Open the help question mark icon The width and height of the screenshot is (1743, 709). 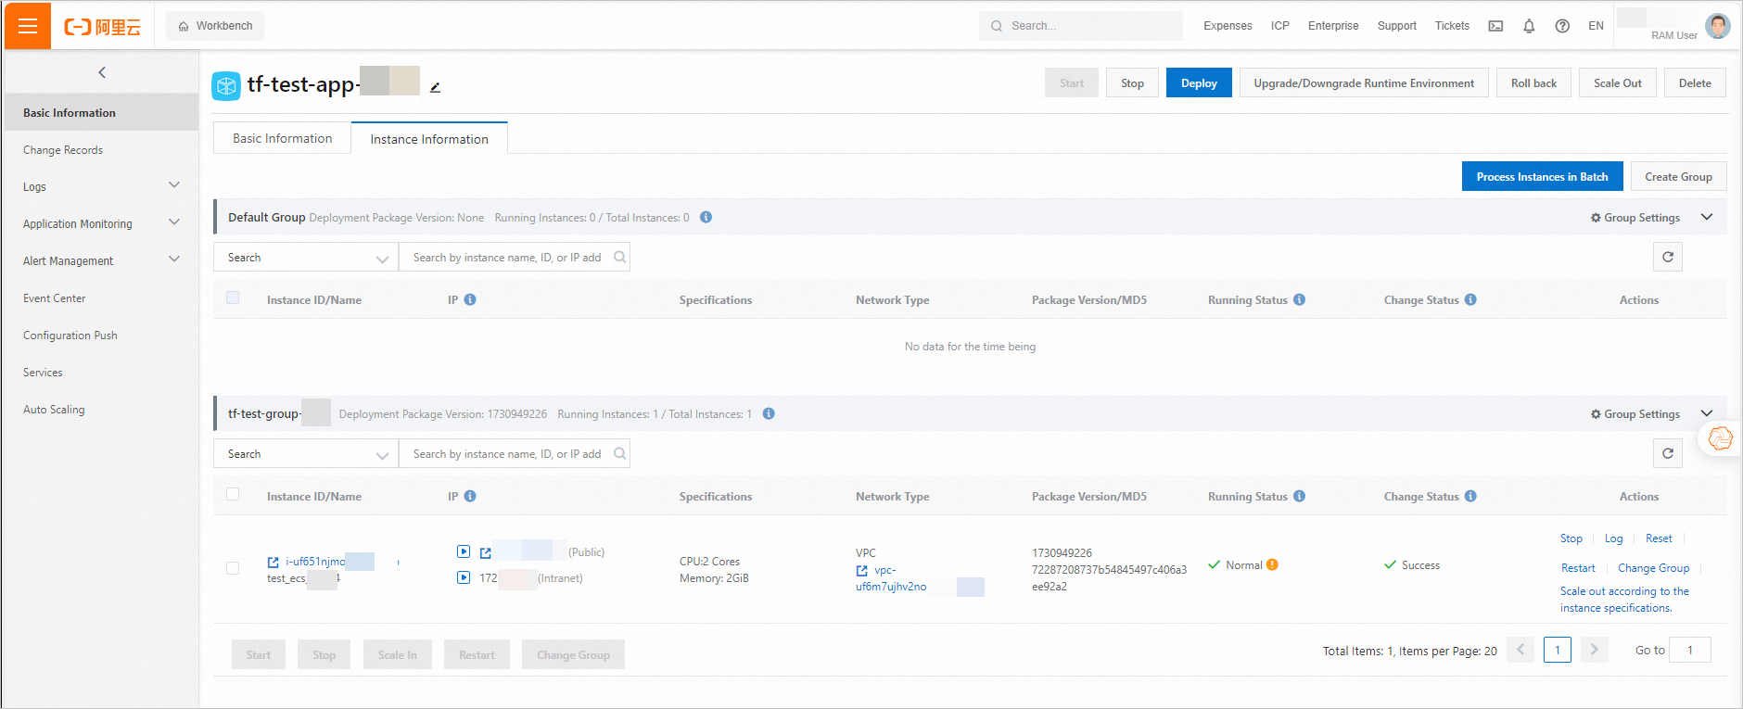point(1562,26)
